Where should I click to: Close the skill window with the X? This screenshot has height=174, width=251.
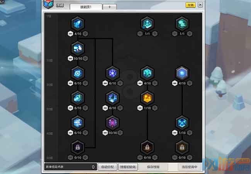[x=200, y=5]
